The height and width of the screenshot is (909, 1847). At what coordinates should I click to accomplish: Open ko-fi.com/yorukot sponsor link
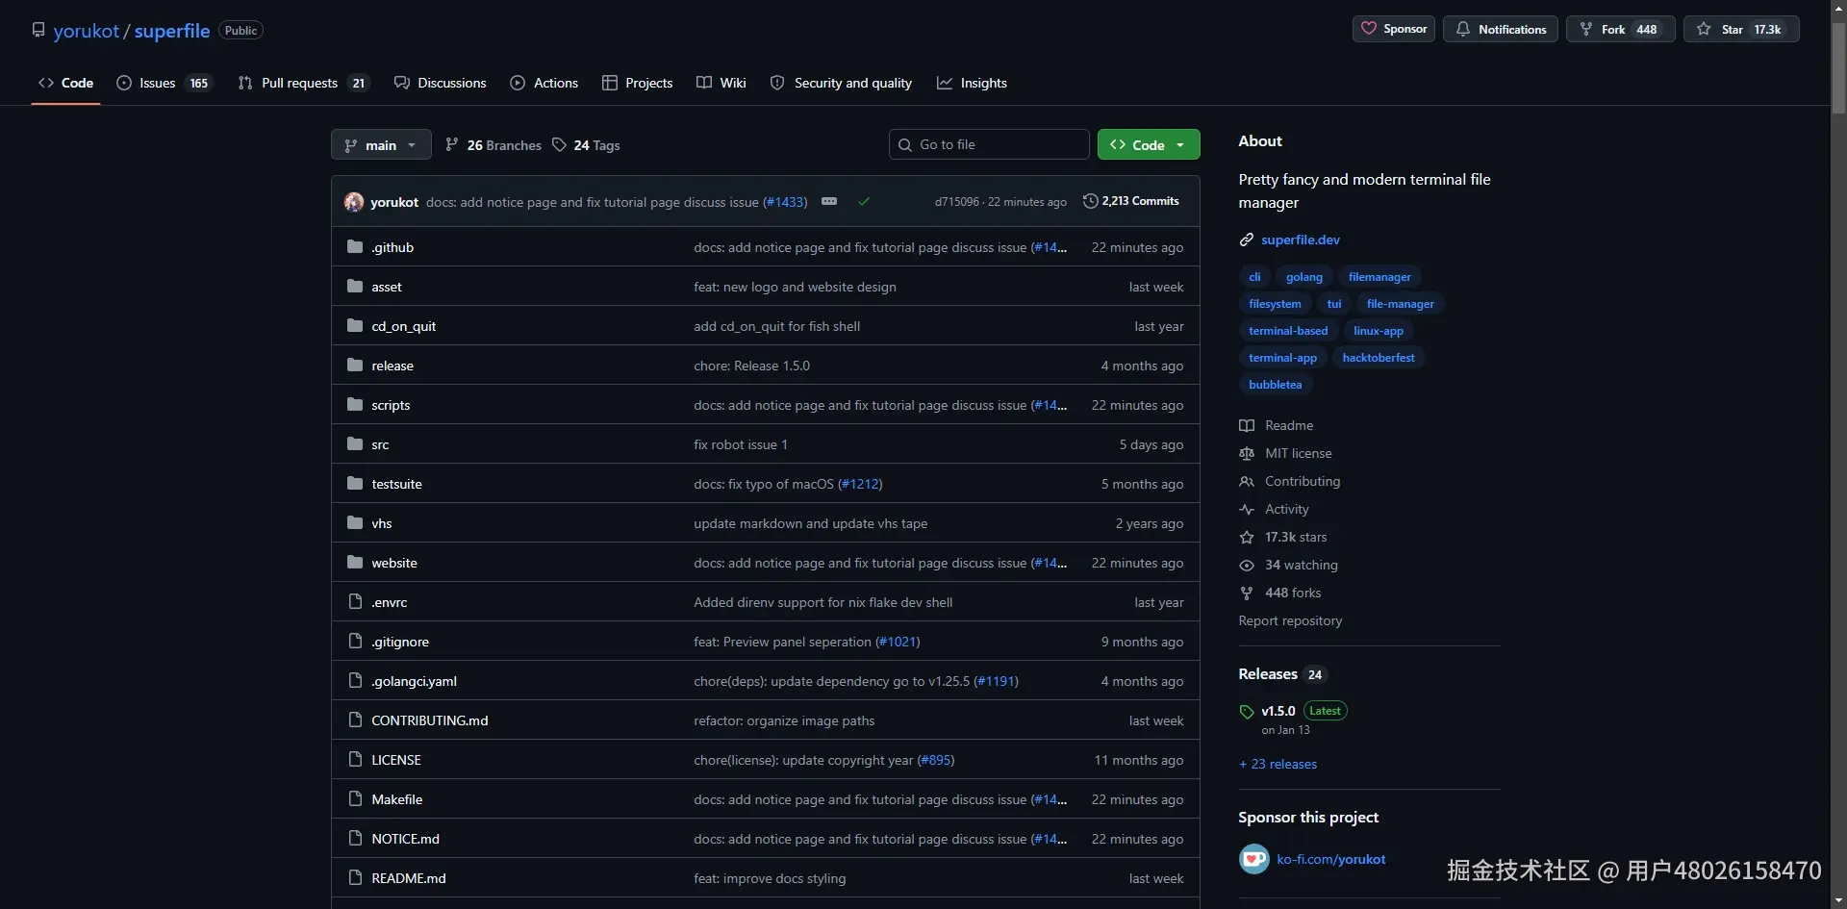[1331, 860]
